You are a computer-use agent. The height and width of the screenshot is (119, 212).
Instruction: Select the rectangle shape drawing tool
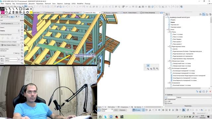20,9
